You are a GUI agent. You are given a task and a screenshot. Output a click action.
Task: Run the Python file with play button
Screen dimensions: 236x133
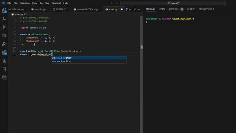point(127,9)
